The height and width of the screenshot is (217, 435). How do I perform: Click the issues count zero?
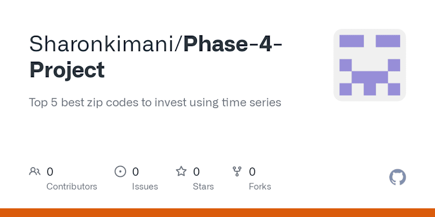[135, 172]
